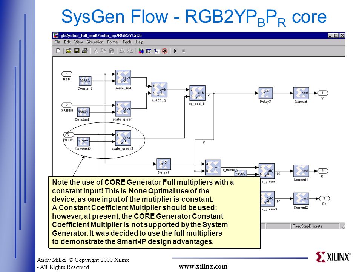
Task: Maximize the Simulink model window
Action: click(336, 36)
